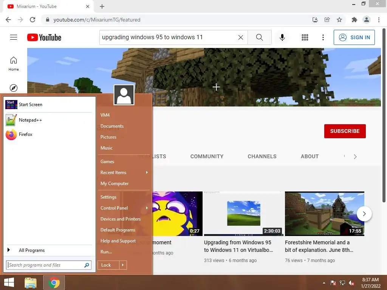Open Chrome three-dot menu
The width and height of the screenshot is (387, 290).
click(x=379, y=20)
